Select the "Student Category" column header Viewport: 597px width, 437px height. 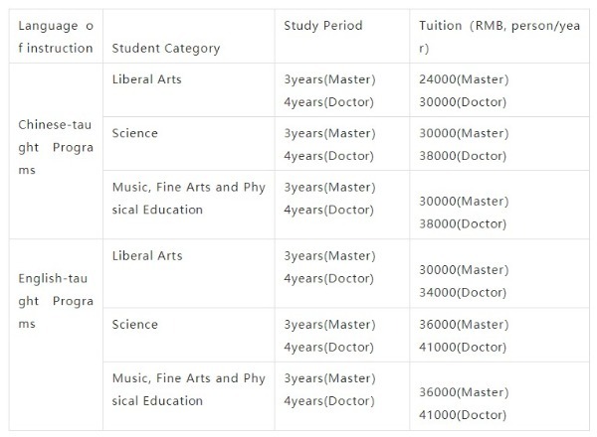coord(166,48)
